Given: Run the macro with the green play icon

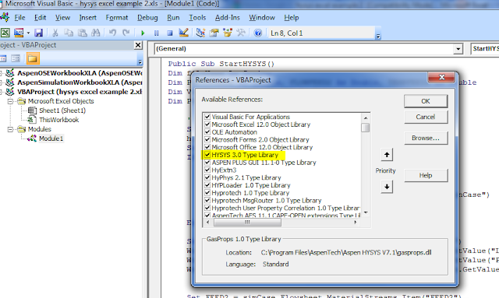Looking at the screenshot, I should pyautogui.click(x=143, y=33).
